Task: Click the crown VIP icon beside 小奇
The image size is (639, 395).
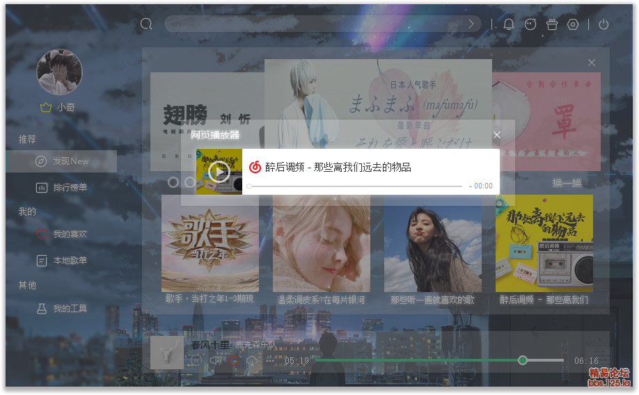Action: point(46,108)
